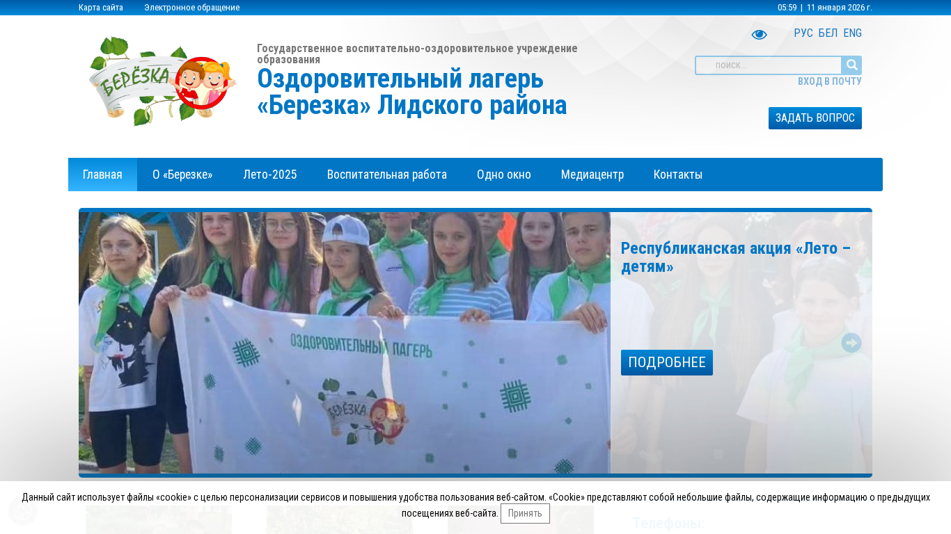Click the search magnifier button
Screen dimensions: 951x534
click(851, 65)
